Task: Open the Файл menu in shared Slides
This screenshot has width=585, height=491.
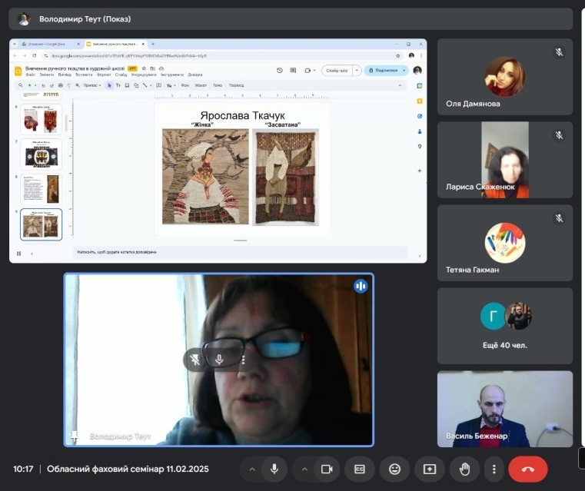Action: click(x=30, y=75)
